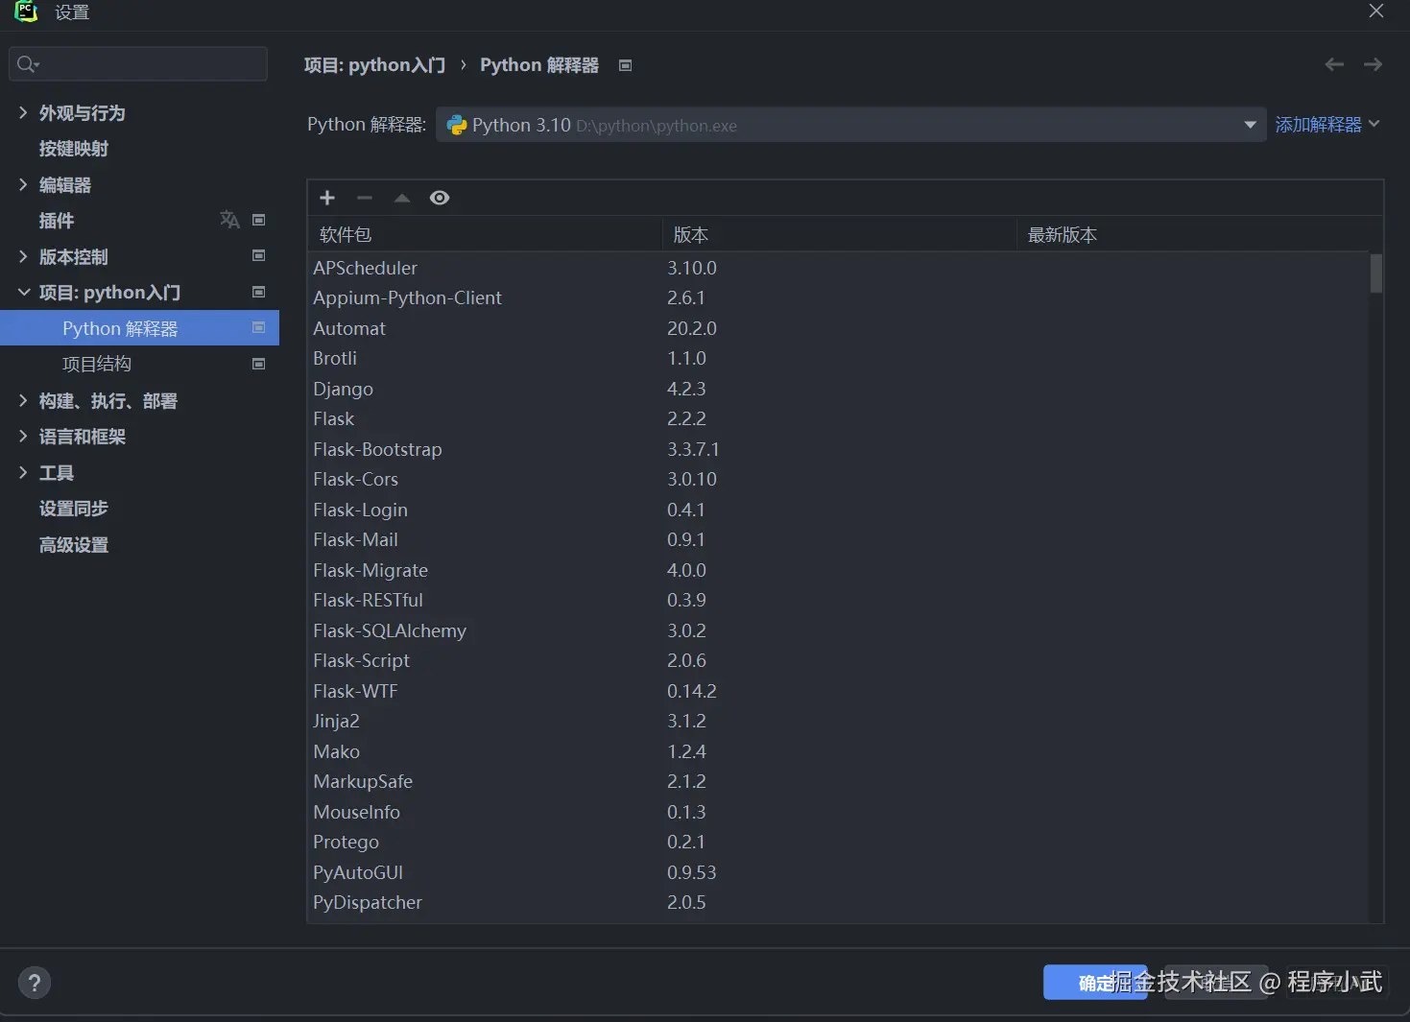Select the Flask-SQLAlchemy package row
The image size is (1410, 1022).
pyautogui.click(x=838, y=630)
